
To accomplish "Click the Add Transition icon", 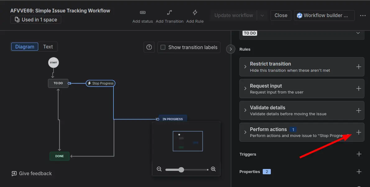I will click(169, 13).
